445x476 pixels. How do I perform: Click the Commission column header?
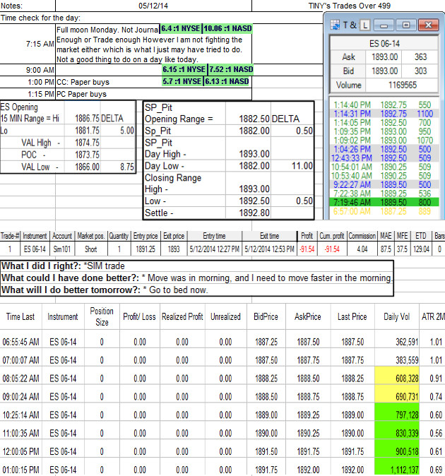362,236
